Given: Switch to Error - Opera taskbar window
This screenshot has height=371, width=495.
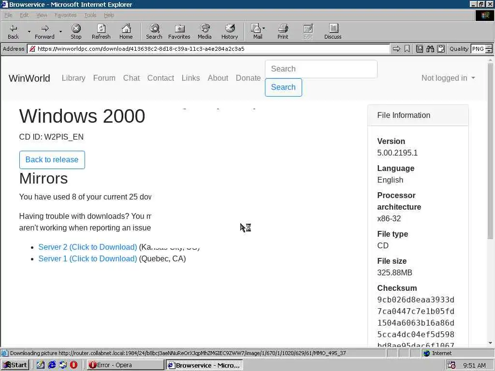Looking at the screenshot, I should 125,365.
